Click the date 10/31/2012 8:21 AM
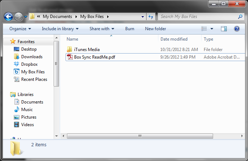The image size is (248, 161). (179, 49)
